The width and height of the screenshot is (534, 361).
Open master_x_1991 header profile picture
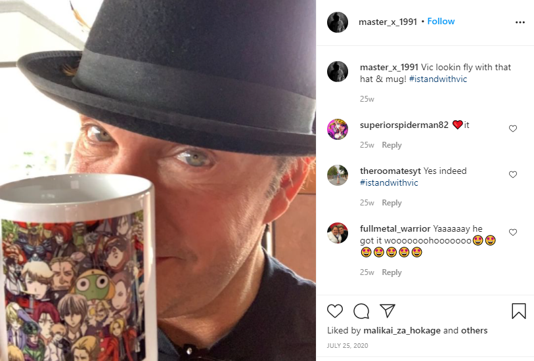coord(338,22)
